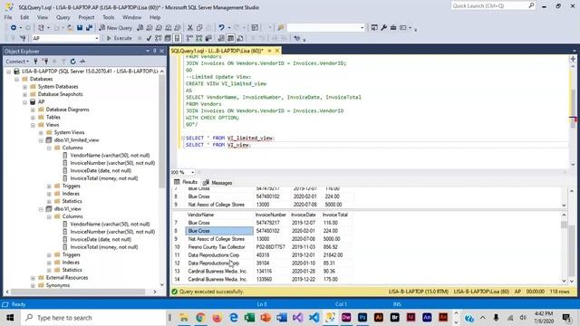The image size is (580, 326).
Task: Click the Parse checkmark icon
Action: [149, 38]
